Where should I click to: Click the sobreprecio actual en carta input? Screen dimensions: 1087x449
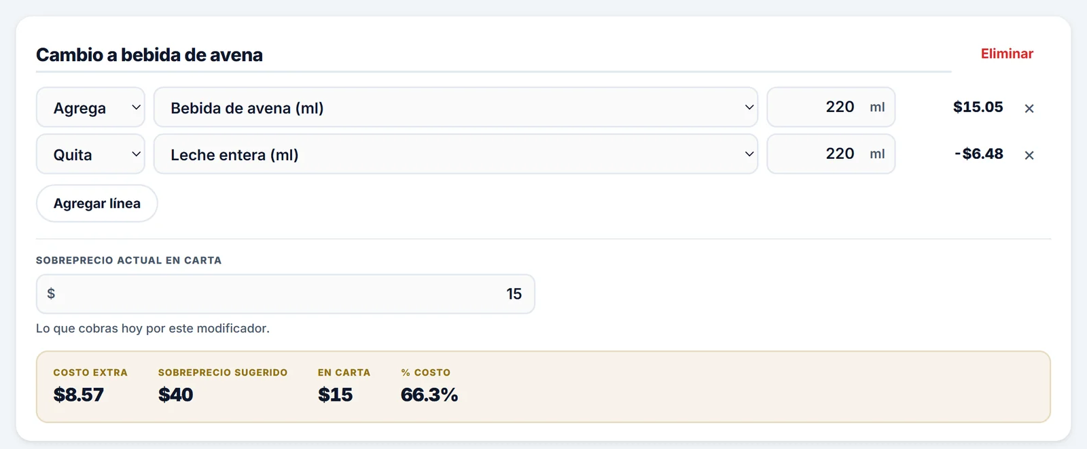(285, 293)
